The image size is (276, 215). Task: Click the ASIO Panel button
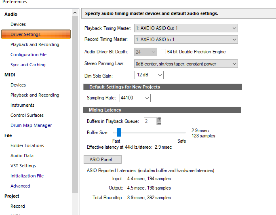pyautogui.click(x=102, y=160)
